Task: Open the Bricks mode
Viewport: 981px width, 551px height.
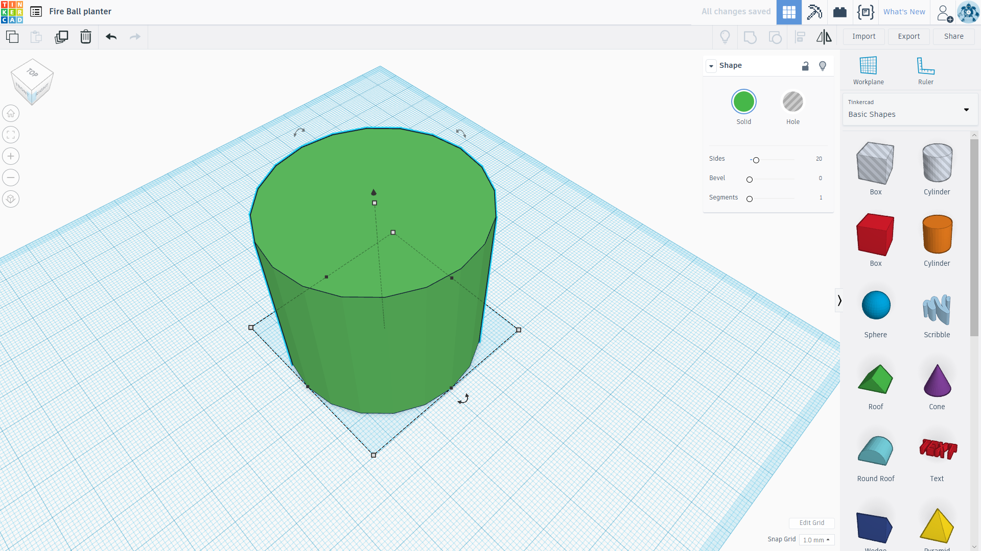Action: coord(840,12)
